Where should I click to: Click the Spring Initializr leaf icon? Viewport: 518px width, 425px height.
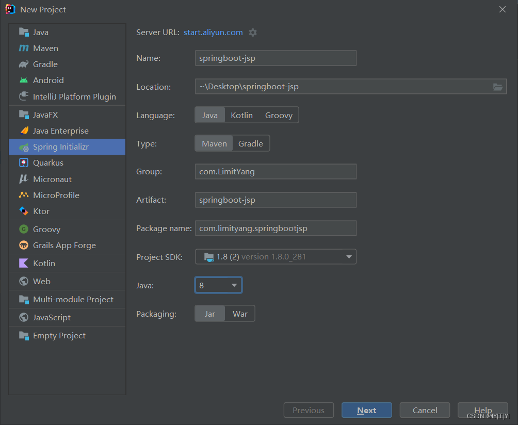(x=24, y=147)
